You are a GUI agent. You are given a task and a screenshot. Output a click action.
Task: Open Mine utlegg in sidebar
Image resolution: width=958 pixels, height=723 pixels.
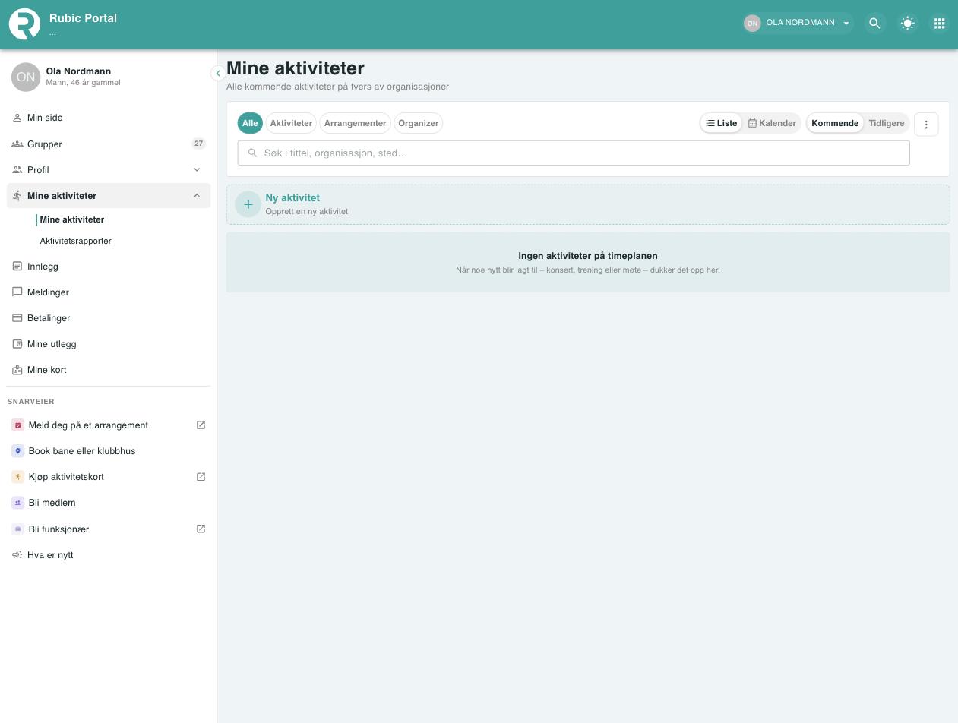tap(109, 344)
